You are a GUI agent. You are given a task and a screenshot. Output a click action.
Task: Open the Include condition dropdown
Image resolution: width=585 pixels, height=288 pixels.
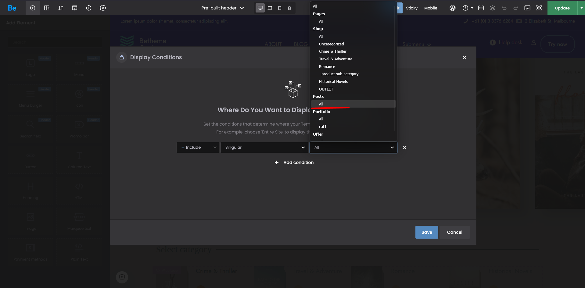[x=198, y=148]
